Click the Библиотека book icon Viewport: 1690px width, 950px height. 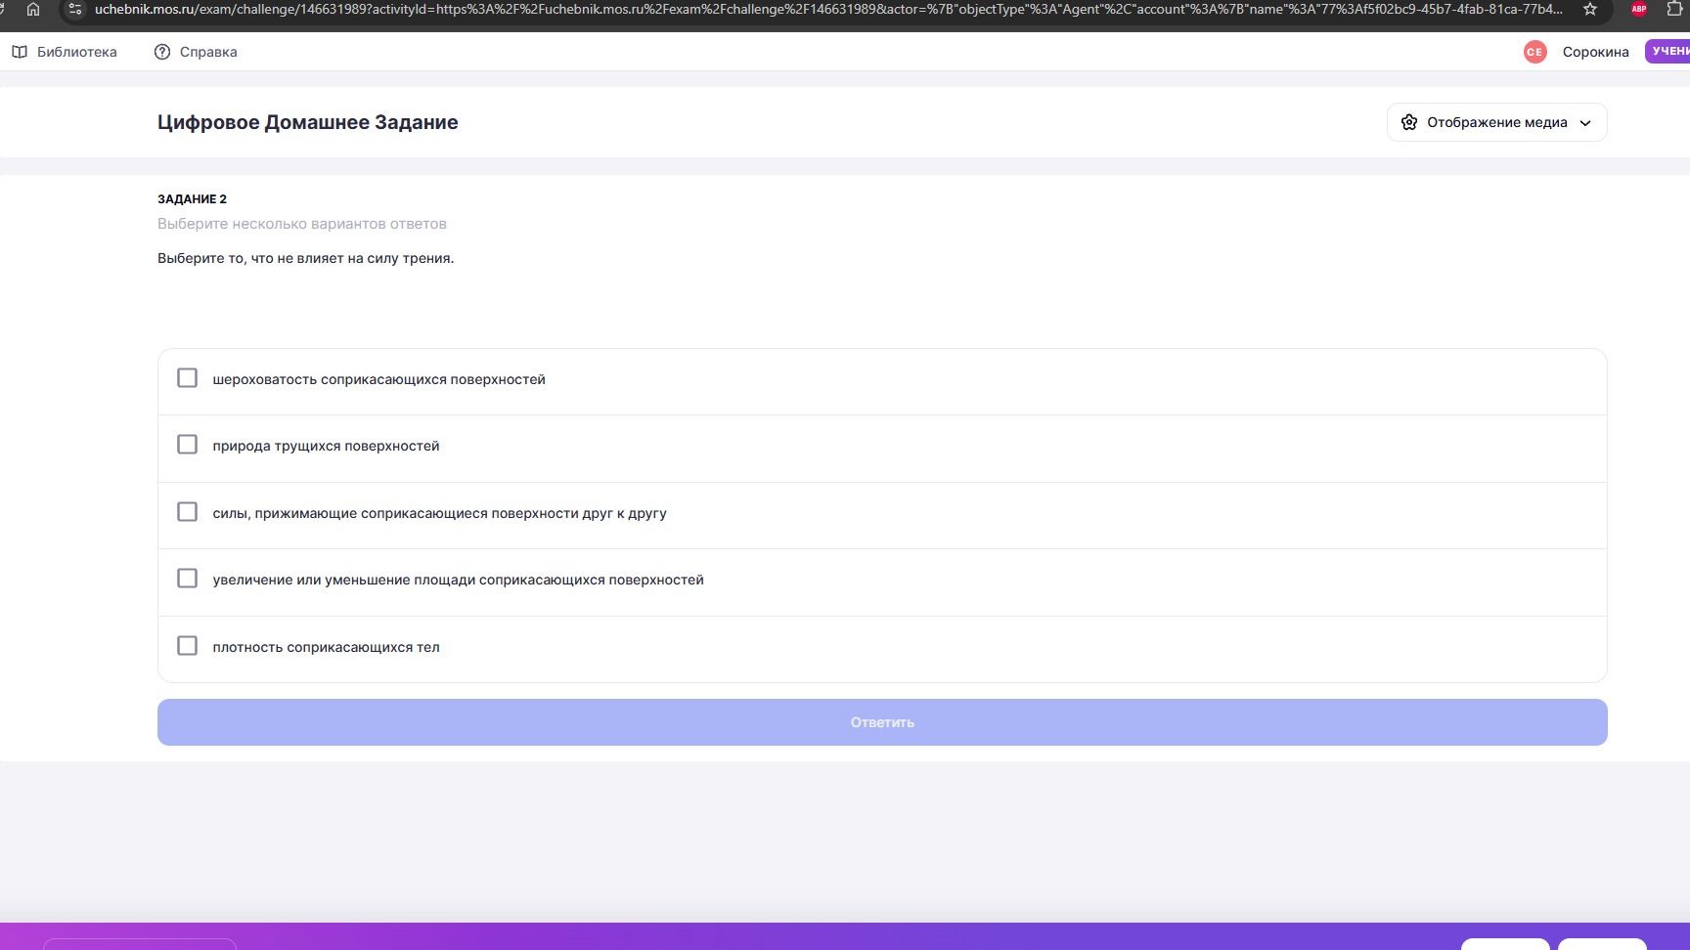[20, 52]
